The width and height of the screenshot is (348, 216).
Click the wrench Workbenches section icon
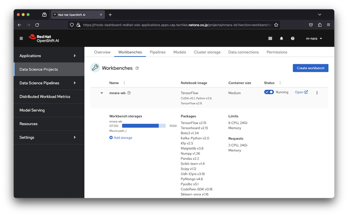[95, 68]
